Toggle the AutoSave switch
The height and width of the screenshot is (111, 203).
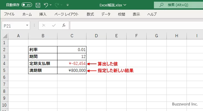coord(27,5)
